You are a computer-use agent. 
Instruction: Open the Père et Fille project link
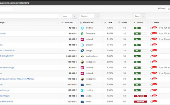coord(7,102)
